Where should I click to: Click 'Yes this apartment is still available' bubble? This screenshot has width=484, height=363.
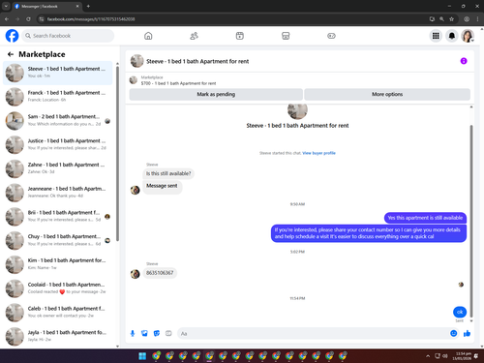coord(425,218)
